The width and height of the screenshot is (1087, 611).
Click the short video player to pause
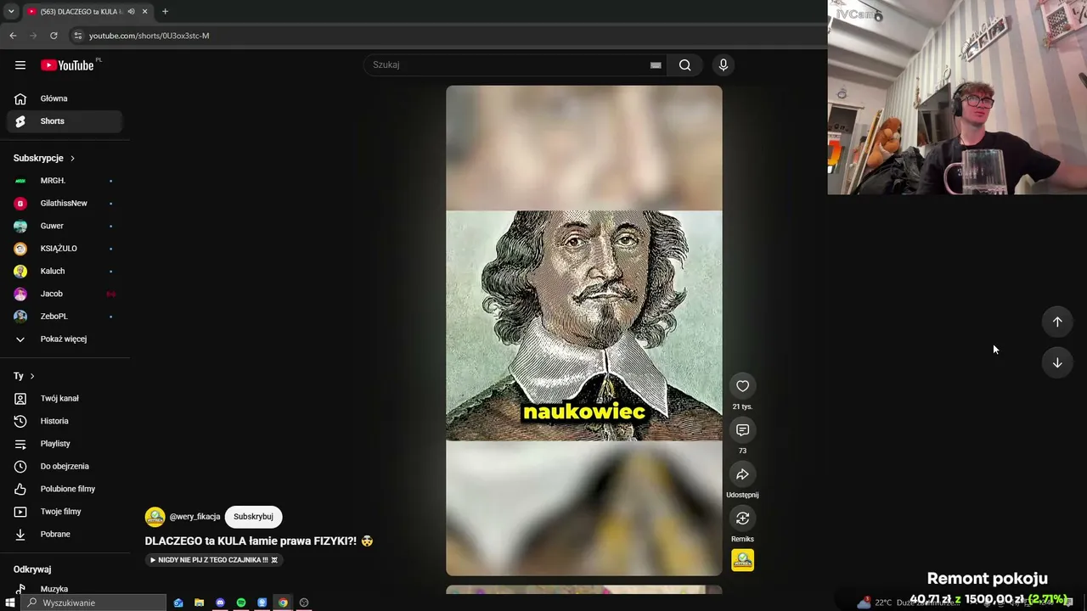[x=584, y=331]
